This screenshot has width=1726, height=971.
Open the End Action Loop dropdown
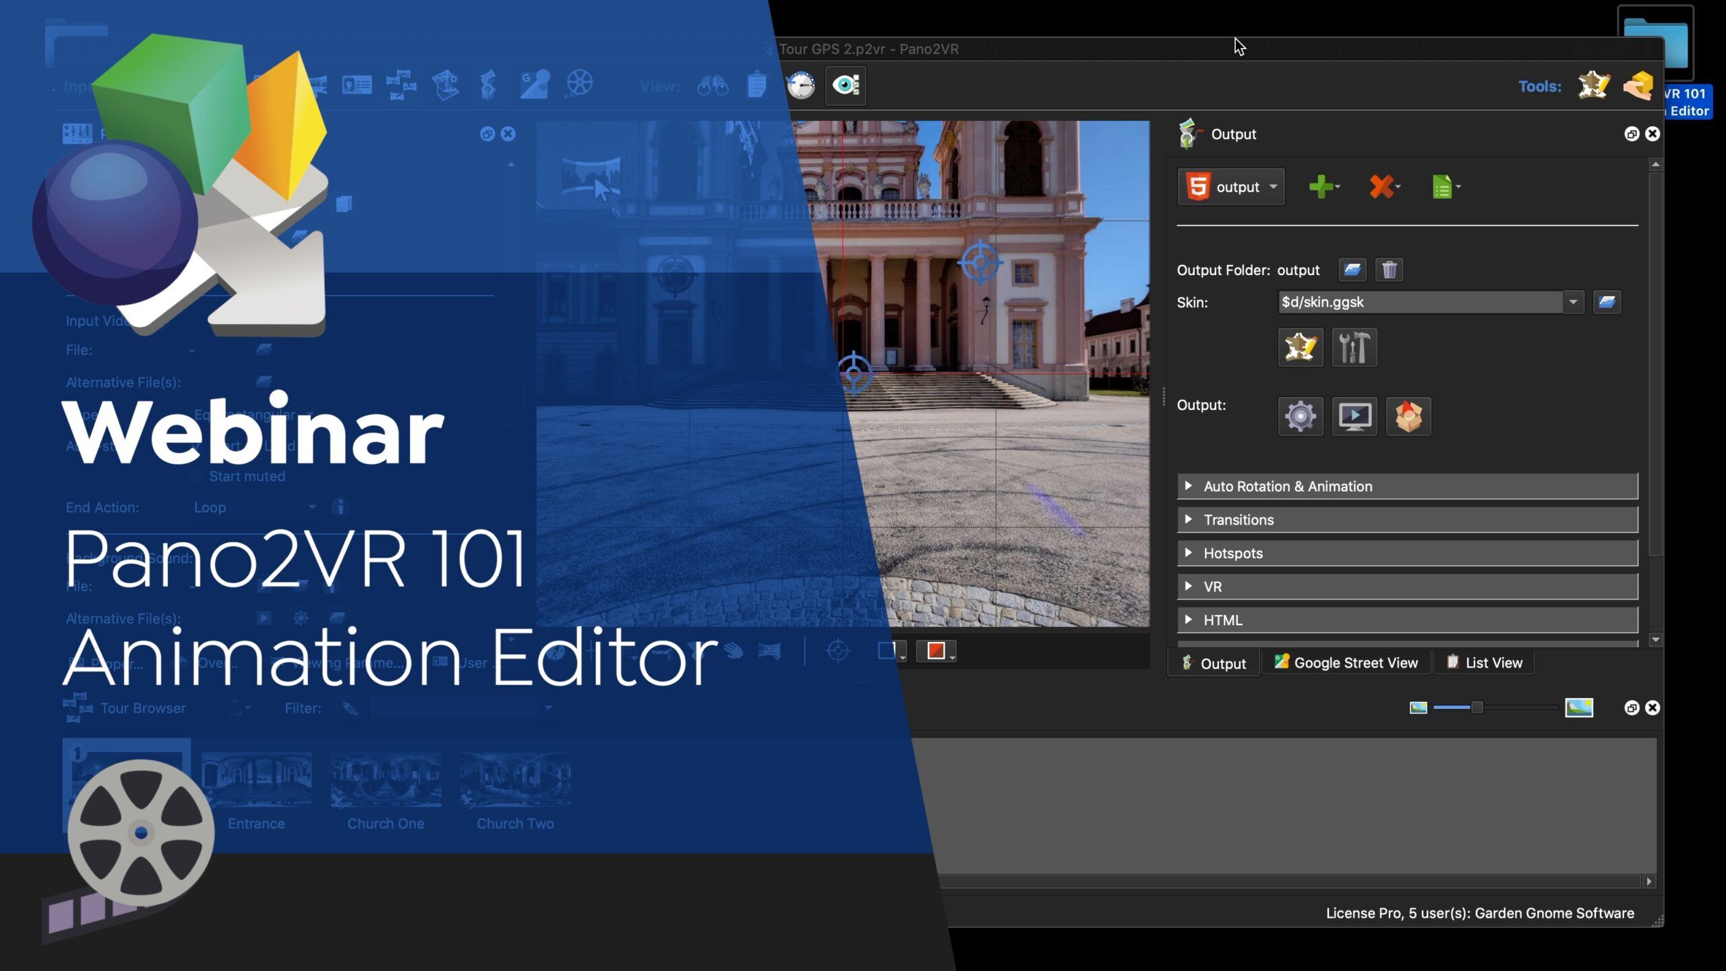coord(255,507)
